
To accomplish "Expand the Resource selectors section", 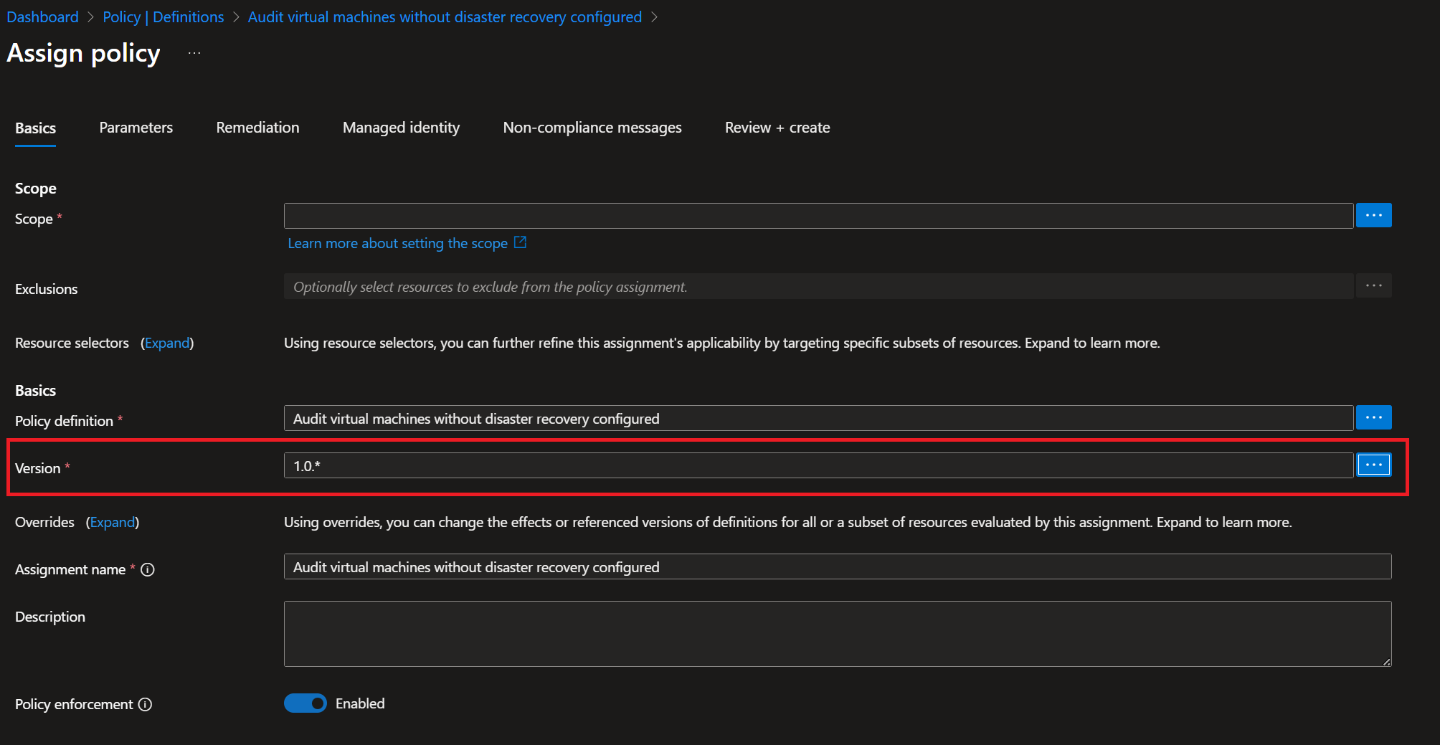I will click(x=168, y=343).
